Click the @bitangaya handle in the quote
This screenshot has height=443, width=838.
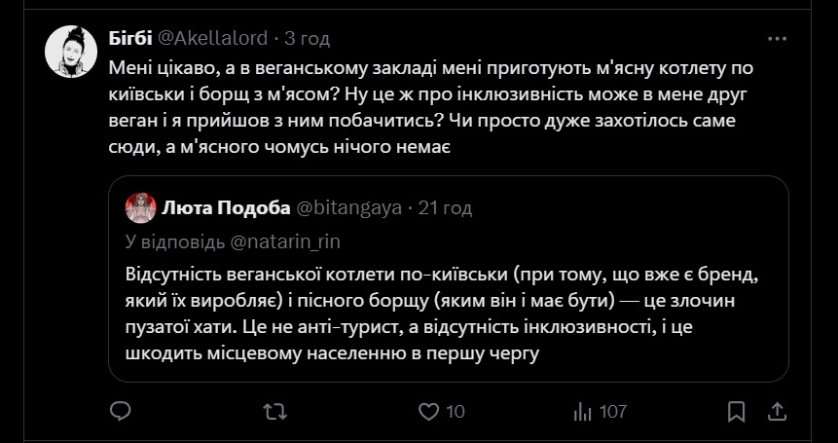point(347,207)
